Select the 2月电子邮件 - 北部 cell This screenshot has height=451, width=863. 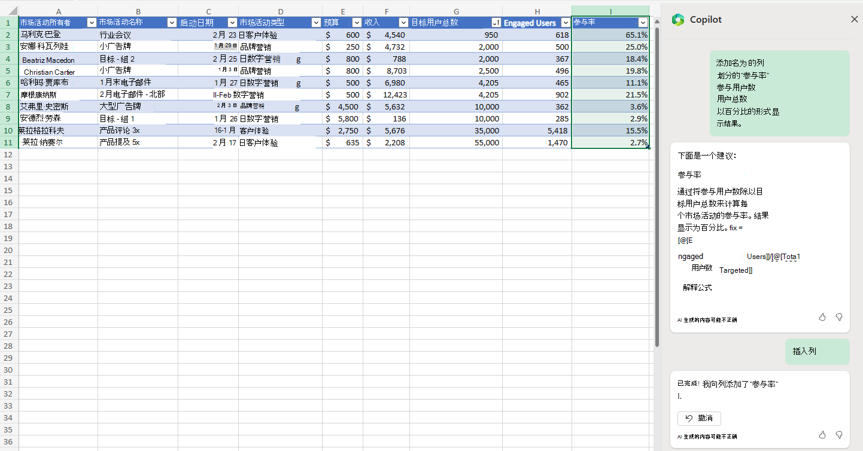point(138,95)
